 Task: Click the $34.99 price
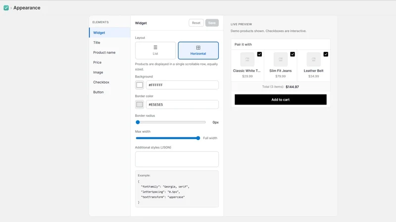tap(313, 76)
